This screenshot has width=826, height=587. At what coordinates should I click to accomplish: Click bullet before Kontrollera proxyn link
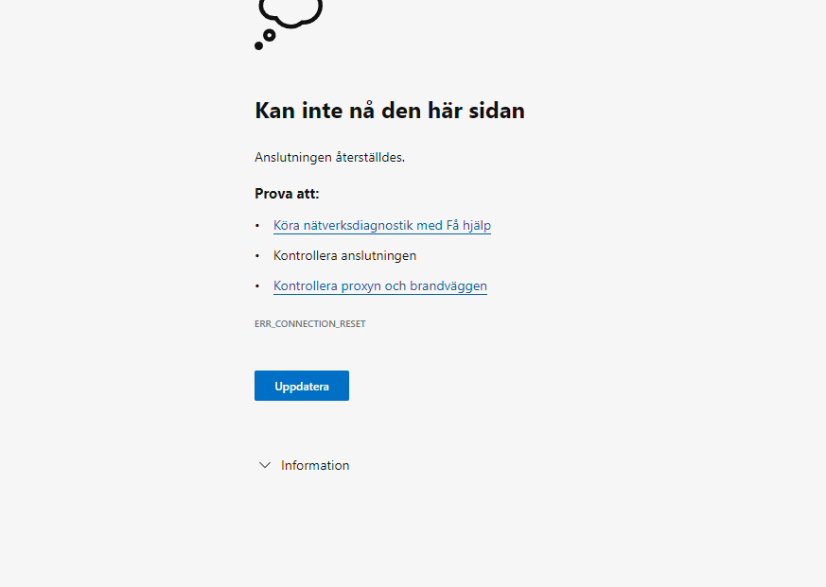pos(256,286)
